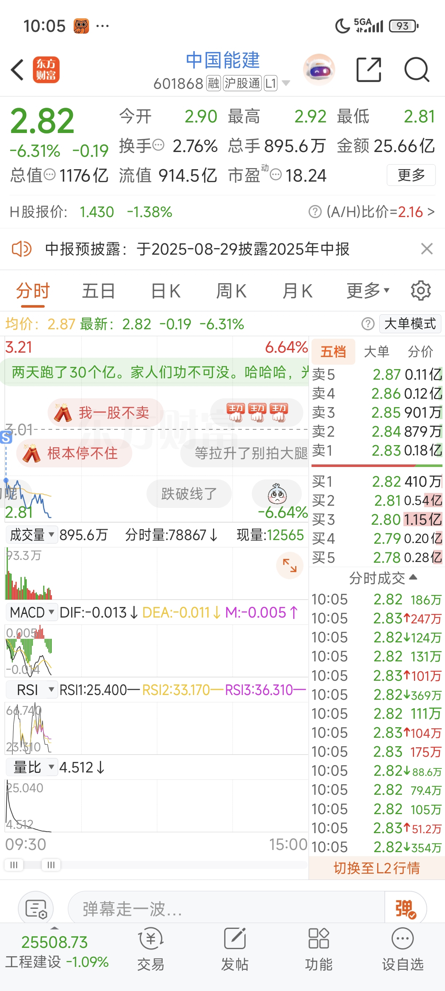
Task: Open the MACD indicator dropdown
Action: [32, 612]
